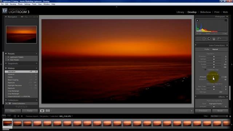This screenshot has width=233, height=131.
Task: Expand the Smart Collections item
Action: (7, 103)
